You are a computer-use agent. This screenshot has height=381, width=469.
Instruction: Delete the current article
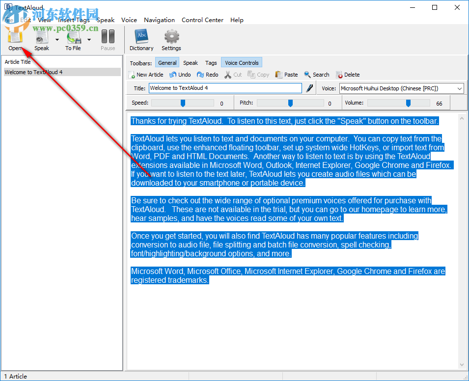point(348,74)
